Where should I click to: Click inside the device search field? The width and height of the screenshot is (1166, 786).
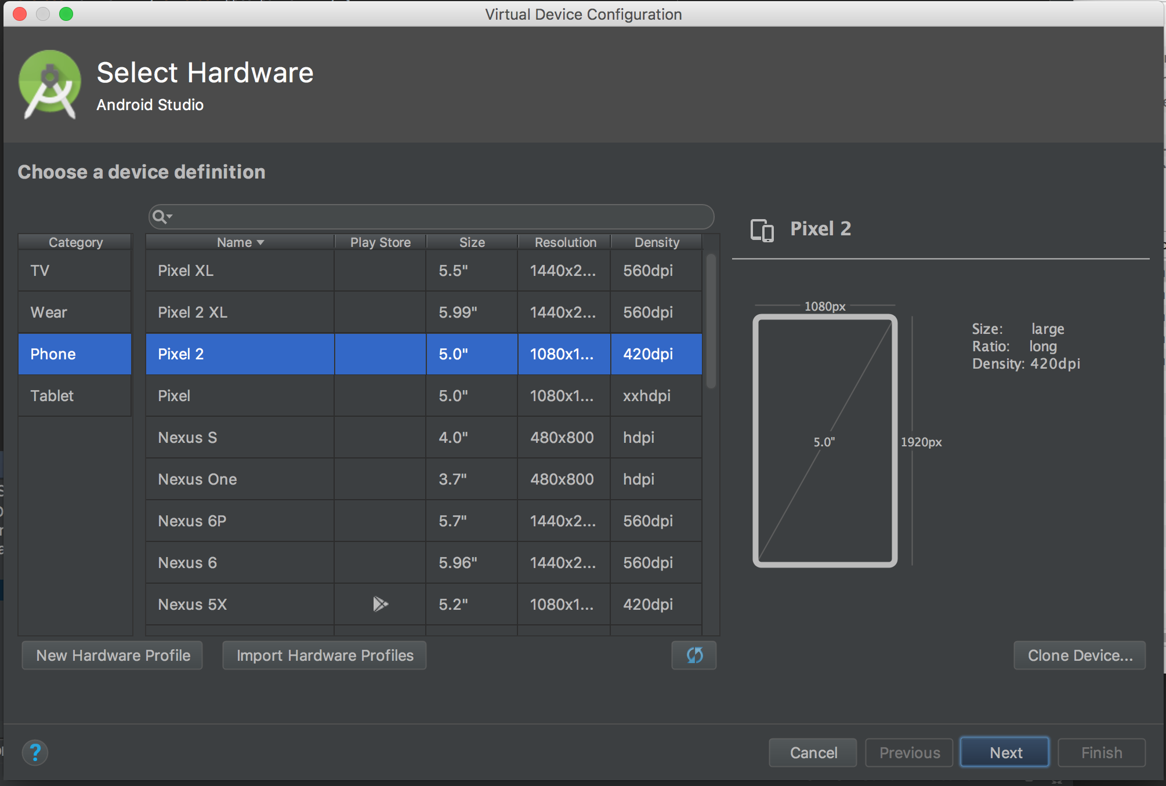coord(429,216)
